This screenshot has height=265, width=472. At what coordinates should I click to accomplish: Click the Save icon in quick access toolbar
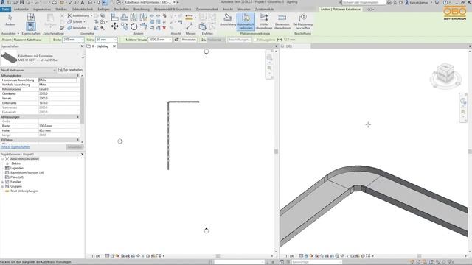[22, 2]
